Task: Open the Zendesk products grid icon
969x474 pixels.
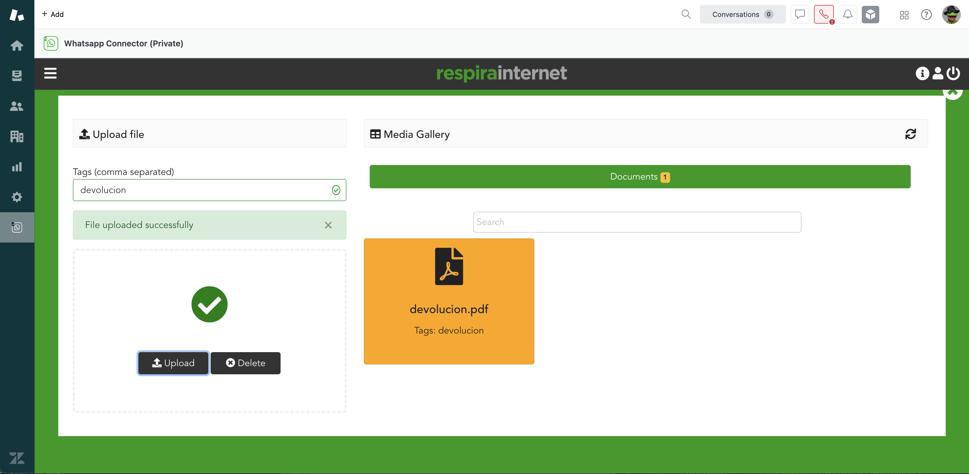Action: 904,15
